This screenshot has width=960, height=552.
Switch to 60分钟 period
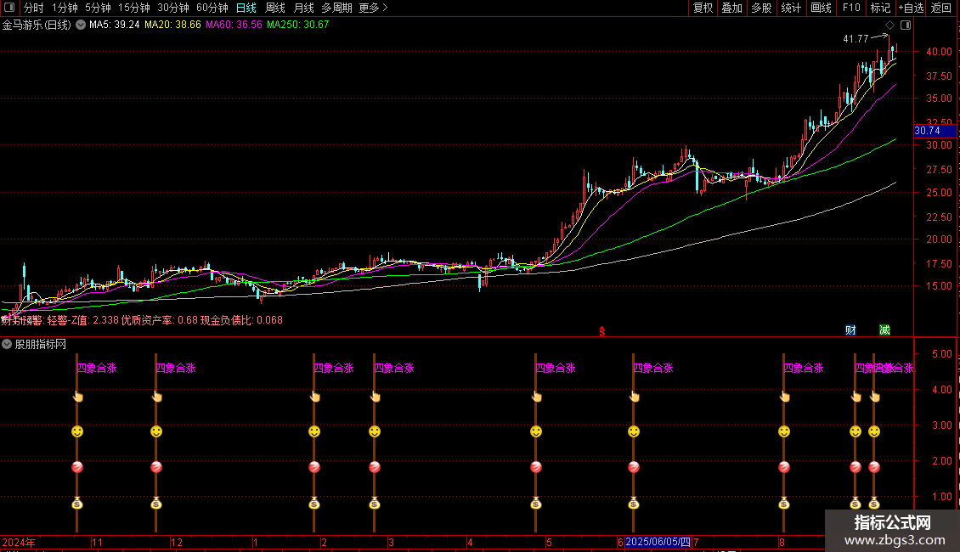tap(212, 8)
